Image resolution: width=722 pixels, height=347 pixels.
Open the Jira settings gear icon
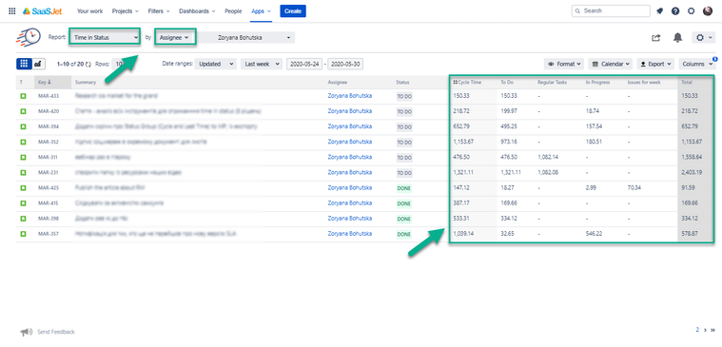pos(692,11)
